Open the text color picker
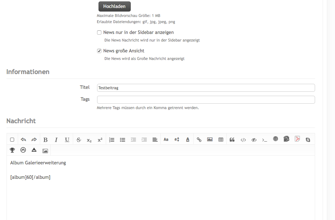This screenshot has height=220, width=335. pos(188,139)
